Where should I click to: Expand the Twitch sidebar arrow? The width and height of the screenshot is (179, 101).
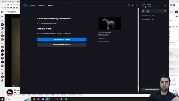pyautogui.click(x=2, y=17)
